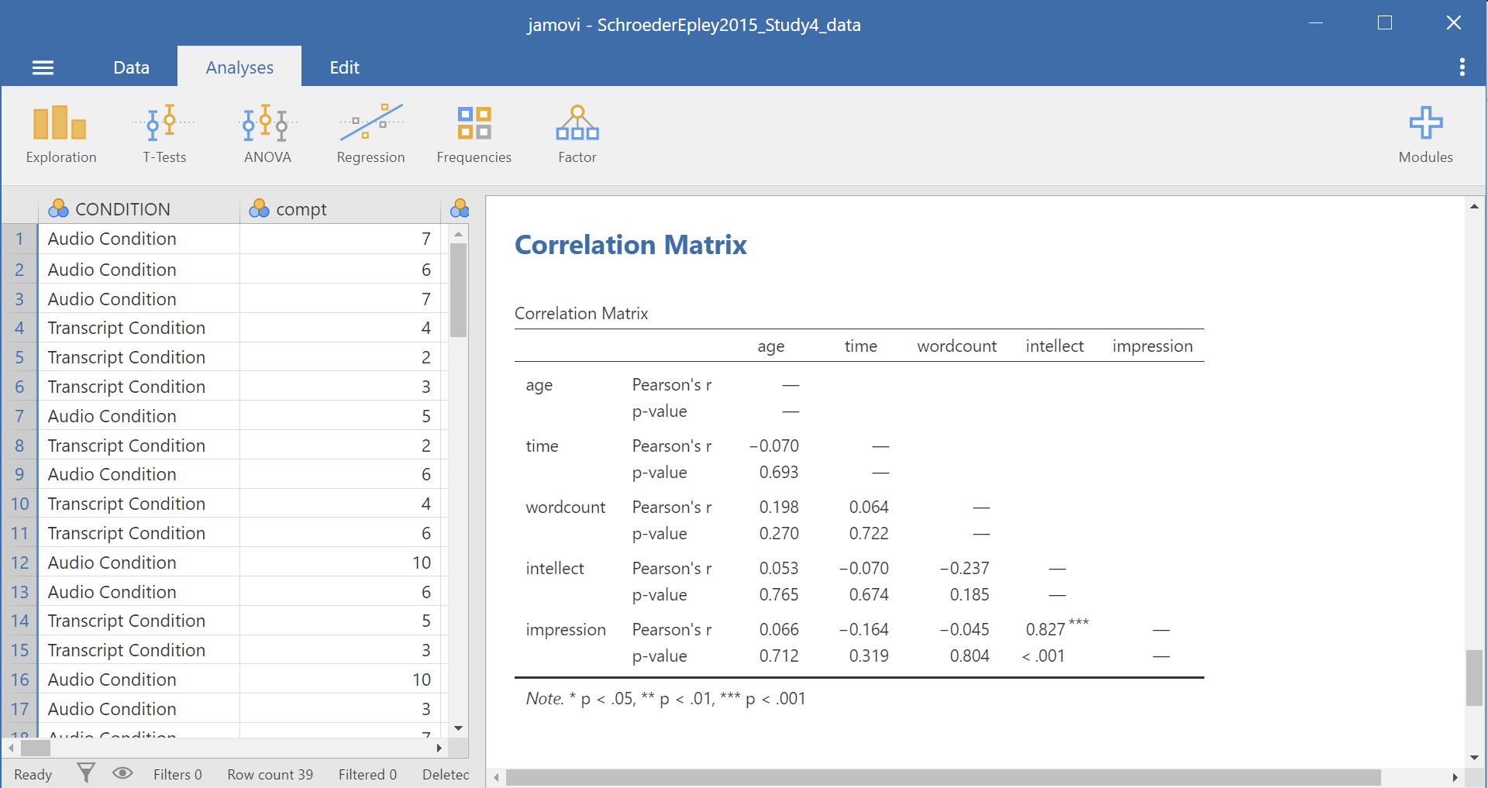Click the data grid vertical scrollbar thumb
This screenshot has height=788, width=1488.
tap(458, 291)
